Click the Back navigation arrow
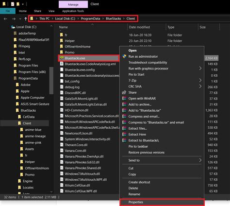230x206 pixels. [5, 19]
